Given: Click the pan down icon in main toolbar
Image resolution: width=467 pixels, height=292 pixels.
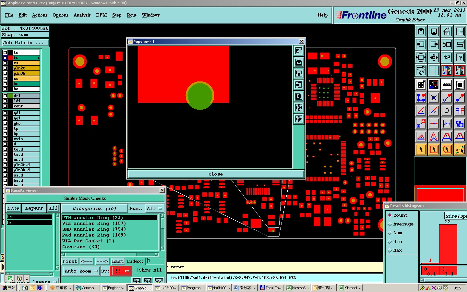Looking at the screenshot, I should pos(434,31).
